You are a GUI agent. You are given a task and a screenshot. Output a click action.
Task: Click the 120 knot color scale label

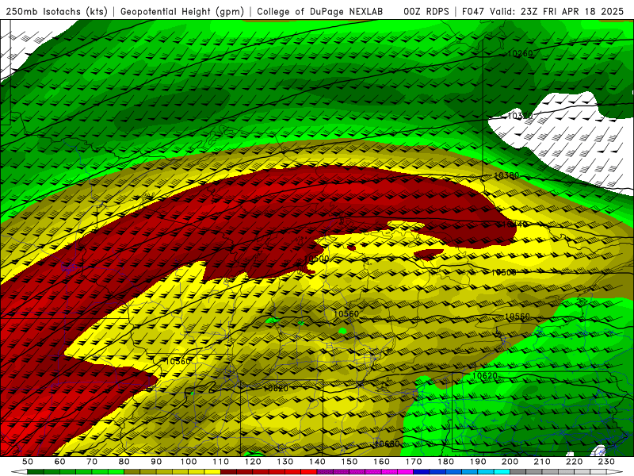253,462
